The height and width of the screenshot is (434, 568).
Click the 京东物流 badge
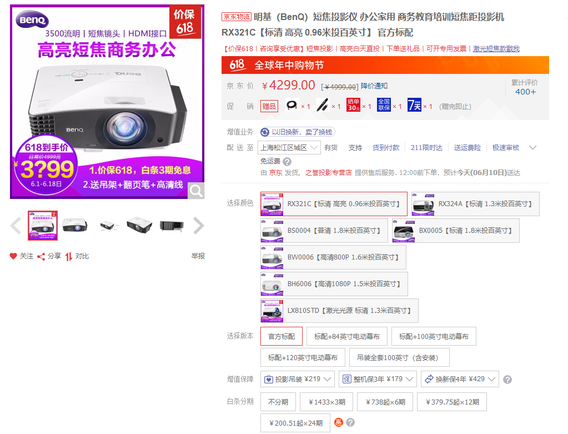pos(237,17)
